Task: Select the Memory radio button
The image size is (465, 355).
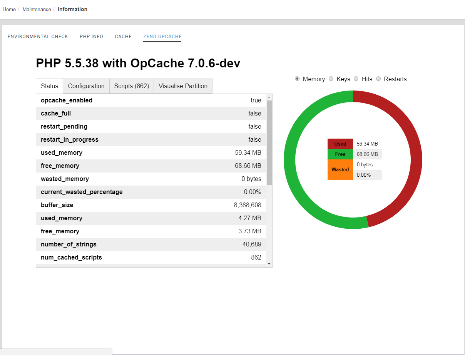Action: click(x=297, y=79)
